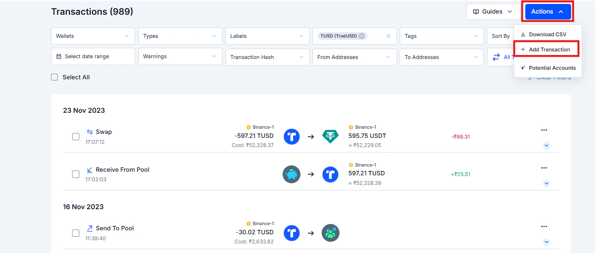Image resolution: width=595 pixels, height=253 pixels.
Task: Click the -30.02 TUSD amount
Action: [255, 232]
